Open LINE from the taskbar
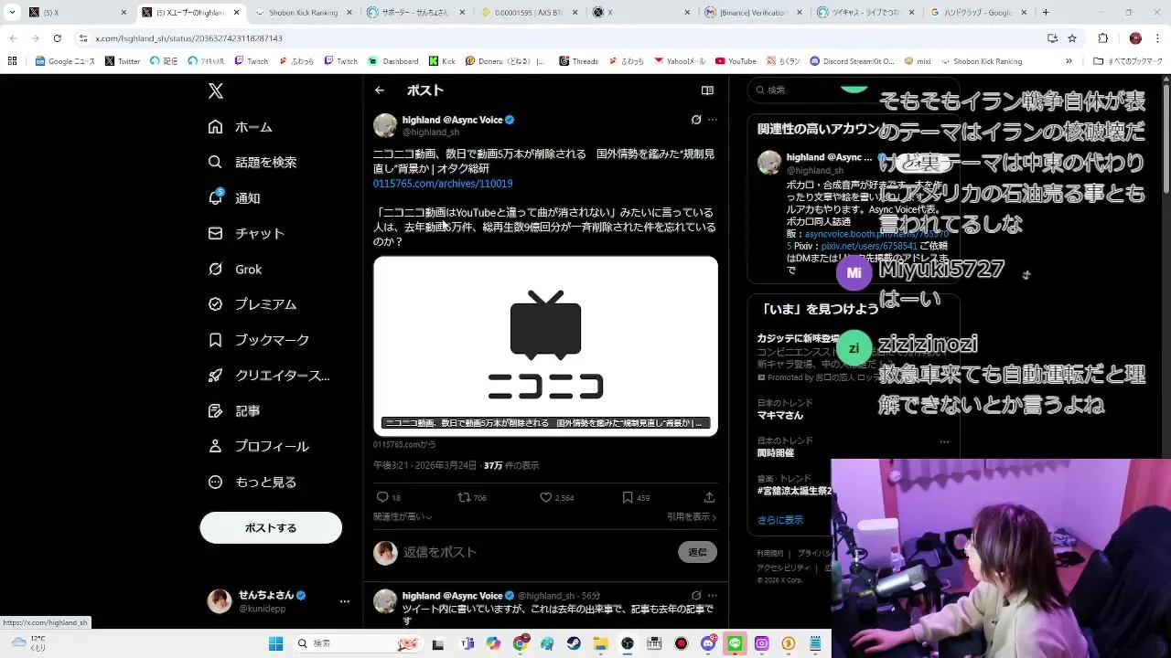This screenshot has height=658, width=1171. 735,643
